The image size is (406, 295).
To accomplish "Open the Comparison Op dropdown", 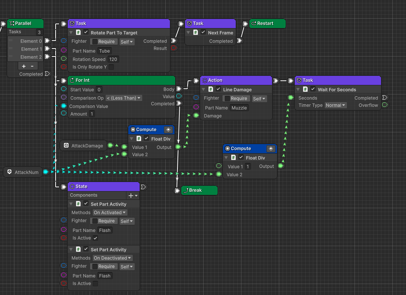I will pos(124,98).
